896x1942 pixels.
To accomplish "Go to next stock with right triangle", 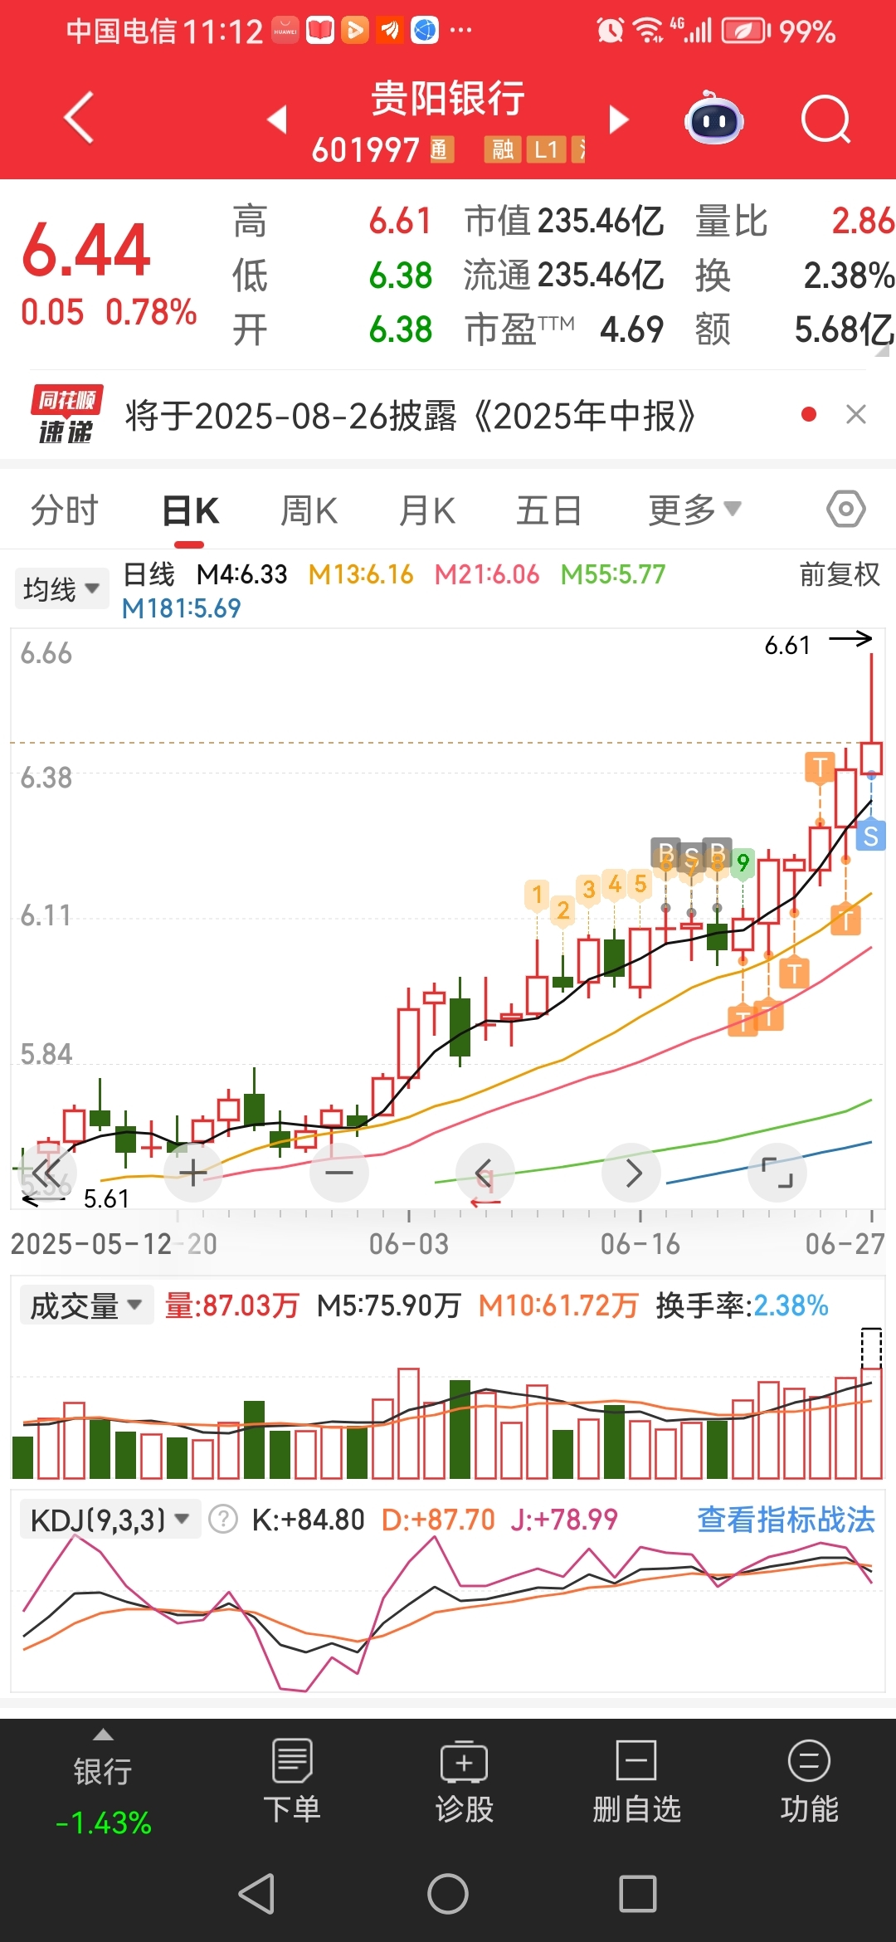I will click(618, 119).
